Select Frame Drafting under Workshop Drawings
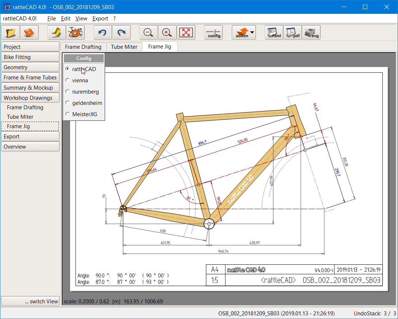Screen dimensions: 398x319 [25, 107]
